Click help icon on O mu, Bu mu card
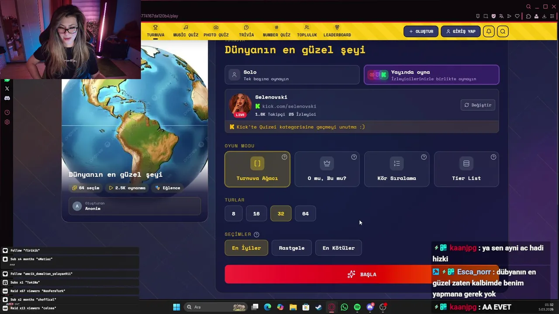 tap(354, 157)
